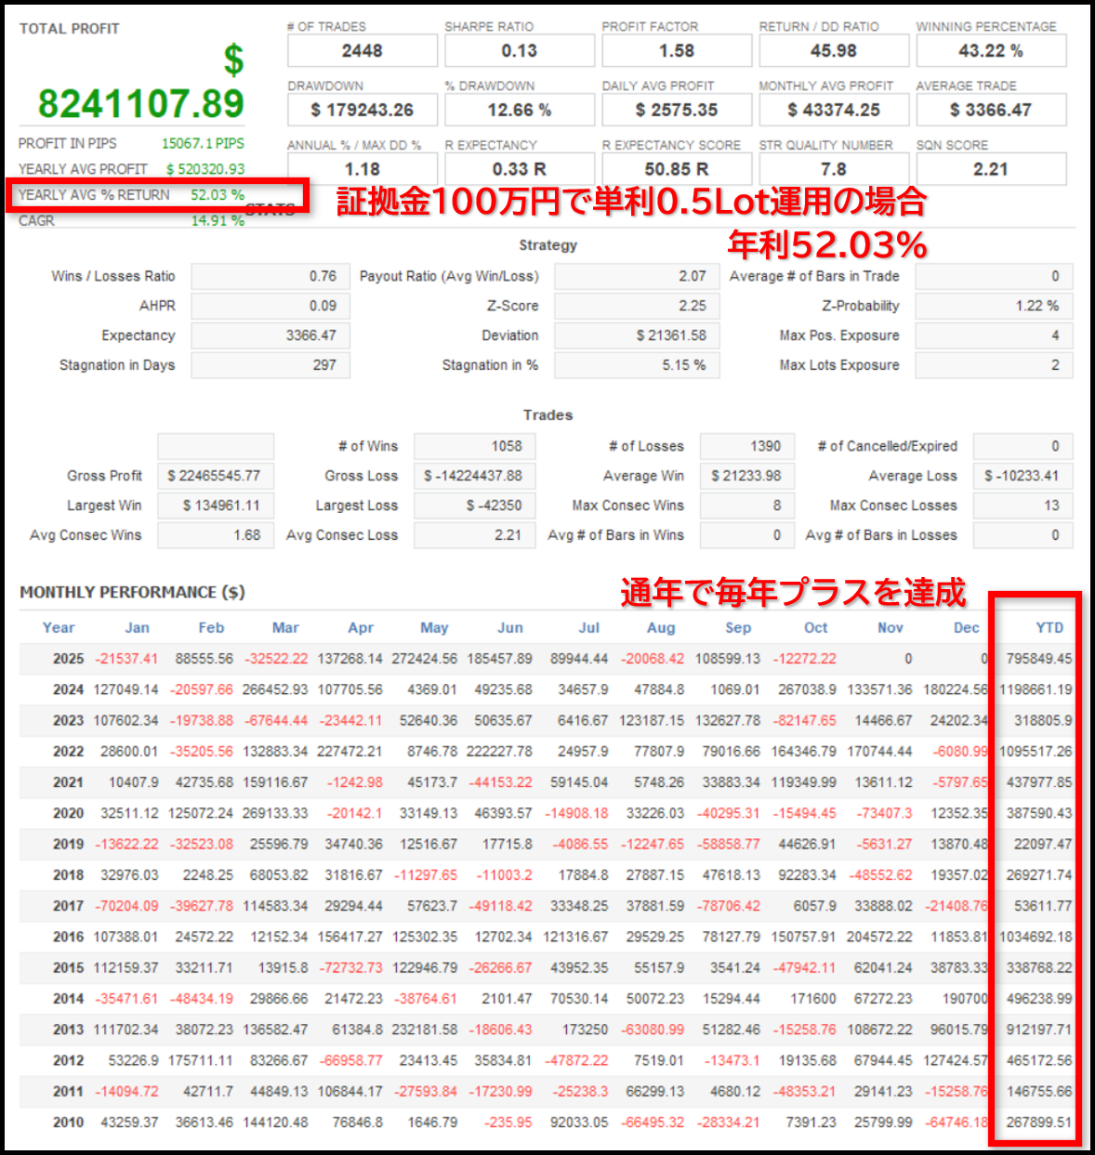Click the Average Trade value $ 3366.47
The image size is (1095, 1155).
pos(991,110)
